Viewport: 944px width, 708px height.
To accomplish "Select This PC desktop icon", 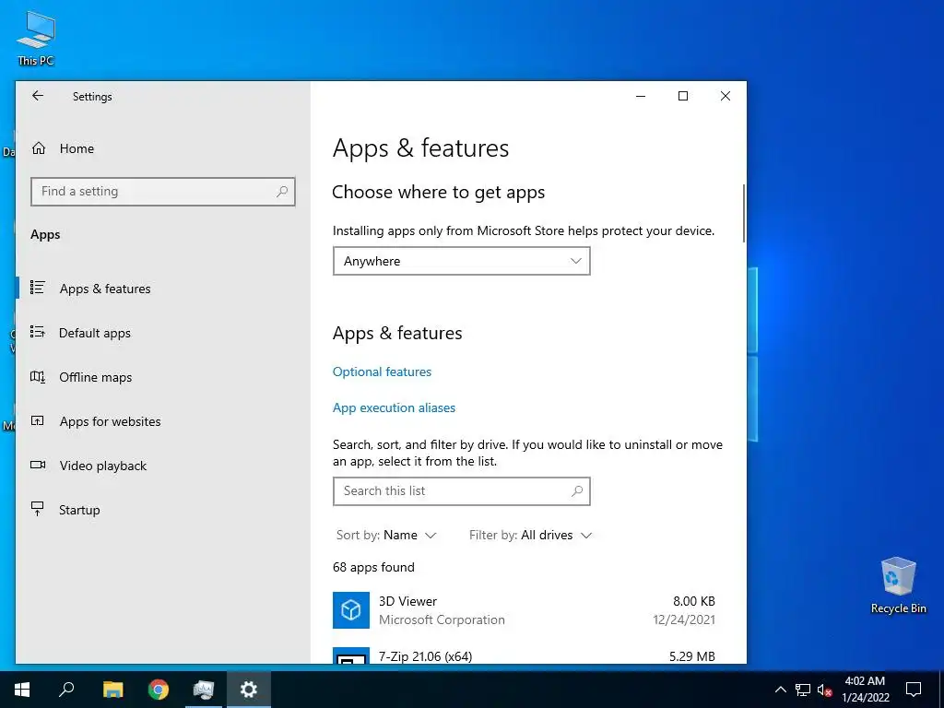I will 36,39.
